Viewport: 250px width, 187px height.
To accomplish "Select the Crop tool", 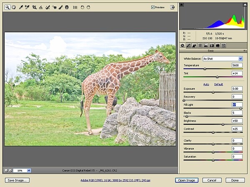I will click(x=34, y=7).
